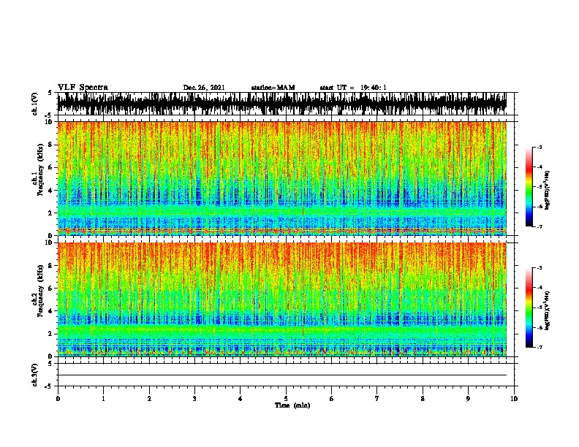579x447 pixels.
Task: Select the date text "Dec. 26, 2021"
Action: [204, 88]
